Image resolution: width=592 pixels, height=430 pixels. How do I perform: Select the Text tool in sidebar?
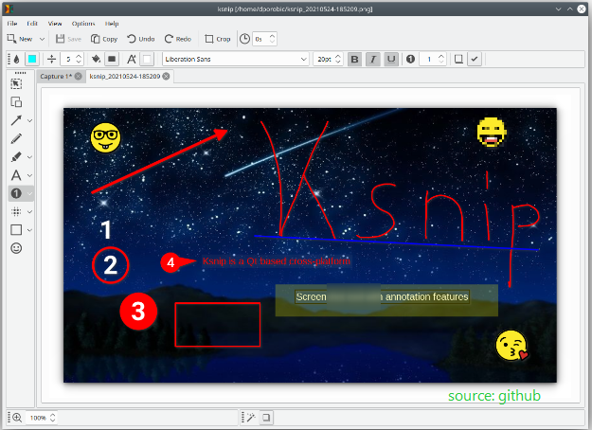(16, 175)
